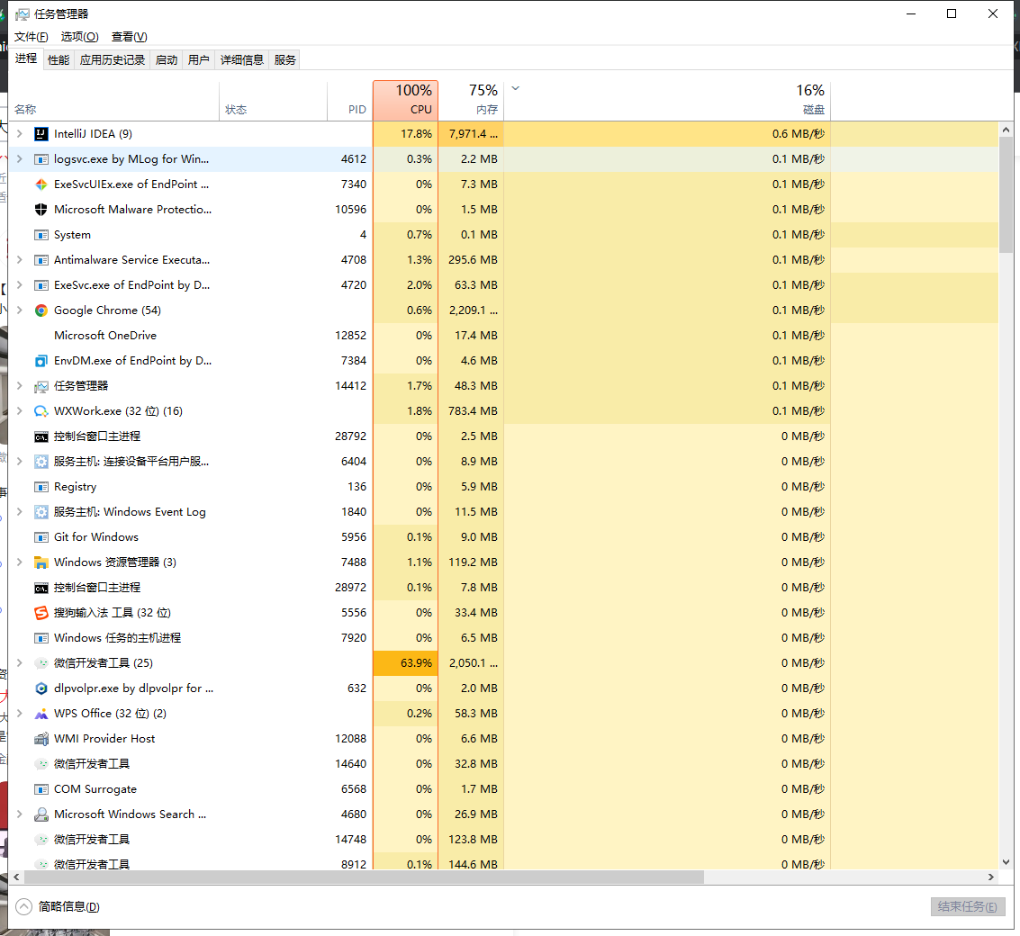This screenshot has width=1020, height=936.
Task: Click the console icon for PID 28972
Action: point(41,588)
